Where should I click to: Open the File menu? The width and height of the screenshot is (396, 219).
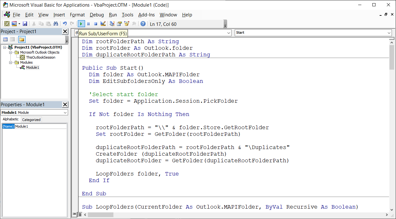point(16,15)
